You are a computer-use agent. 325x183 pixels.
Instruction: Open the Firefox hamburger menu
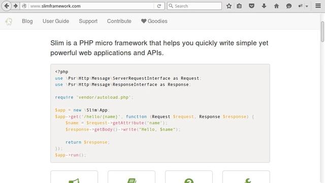[x=318, y=6]
